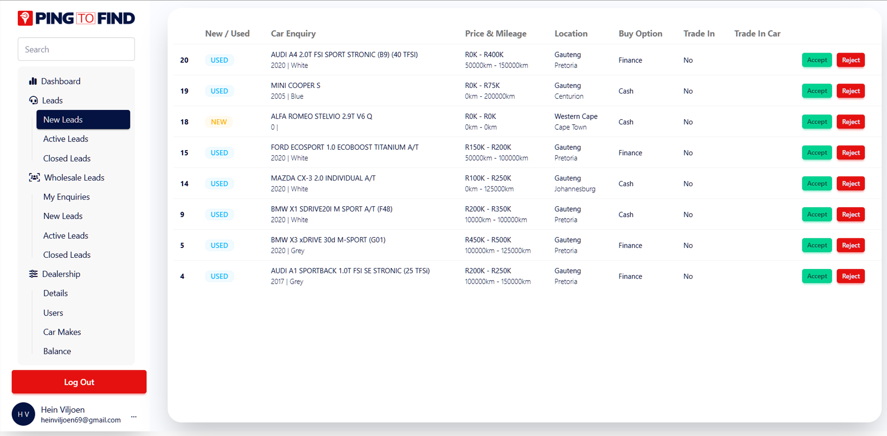Open Active Leads under Leads
Image resolution: width=887 pixels, height=436 pixels.
coord(66,139)
